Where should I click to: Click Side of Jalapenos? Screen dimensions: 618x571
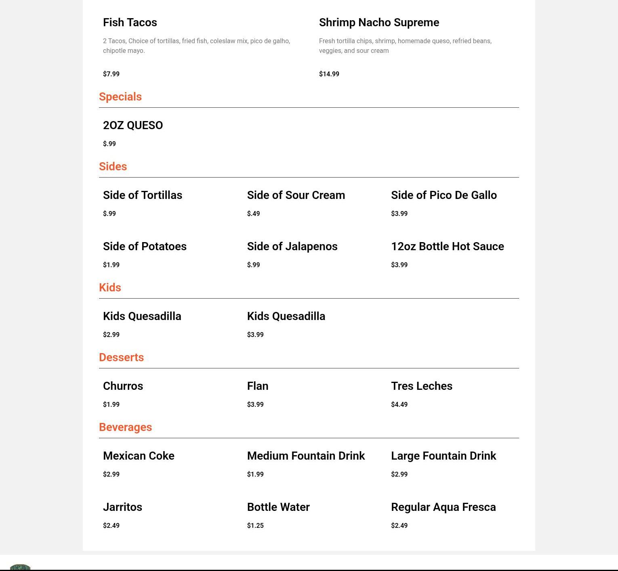292,247
